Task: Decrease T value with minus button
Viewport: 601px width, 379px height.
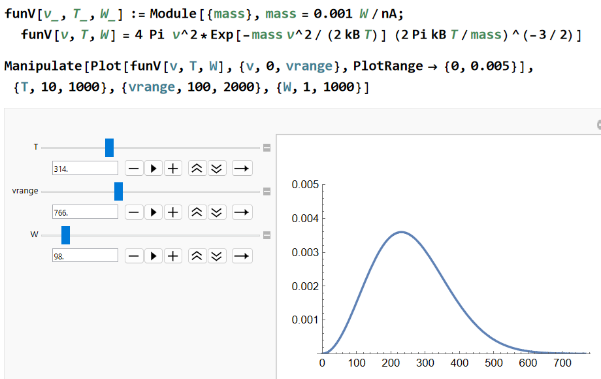Action: pyautogui.click(x=134, y=168)
